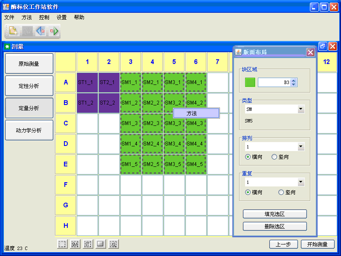
Task: Open the 重复 count dropdown
Action: point(301,182)
